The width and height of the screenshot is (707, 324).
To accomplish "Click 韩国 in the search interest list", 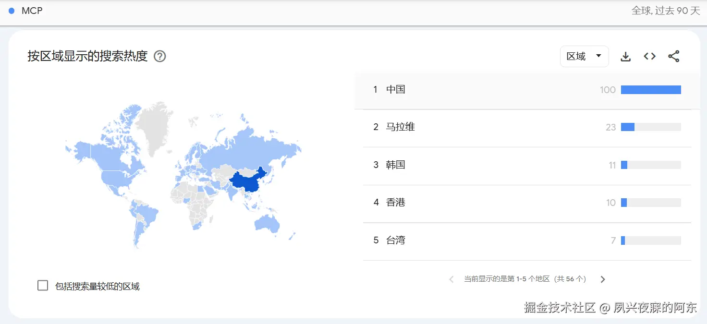I will 396,165.
